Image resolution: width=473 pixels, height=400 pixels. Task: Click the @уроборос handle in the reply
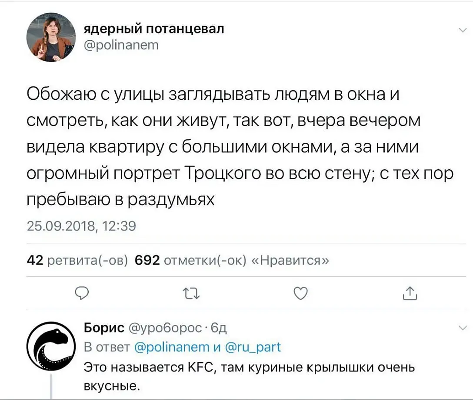coord(165,328)
